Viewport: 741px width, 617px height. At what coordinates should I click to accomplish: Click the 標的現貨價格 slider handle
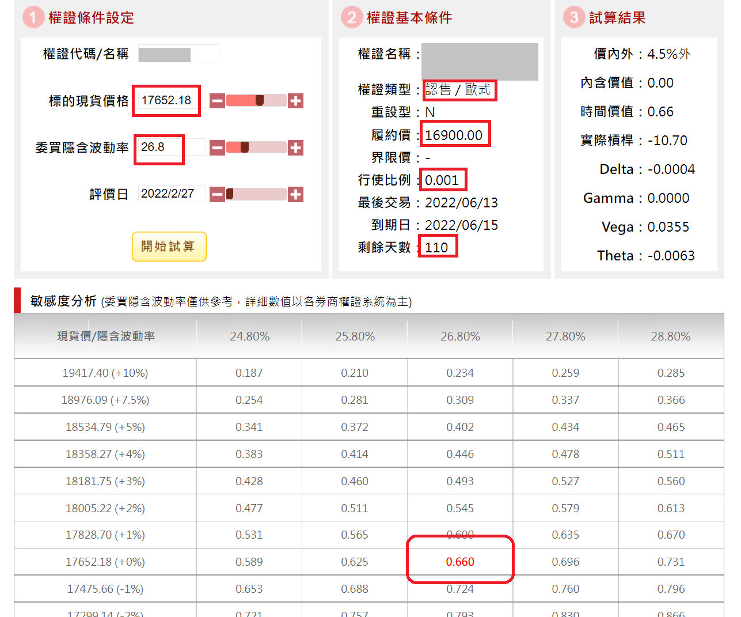(x=260, y=101)
